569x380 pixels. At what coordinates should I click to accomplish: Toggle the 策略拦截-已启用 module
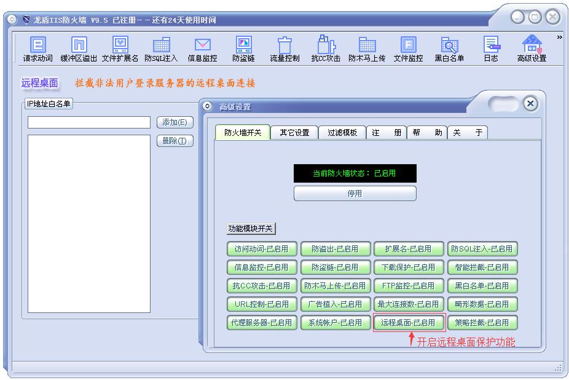[482, 323]
